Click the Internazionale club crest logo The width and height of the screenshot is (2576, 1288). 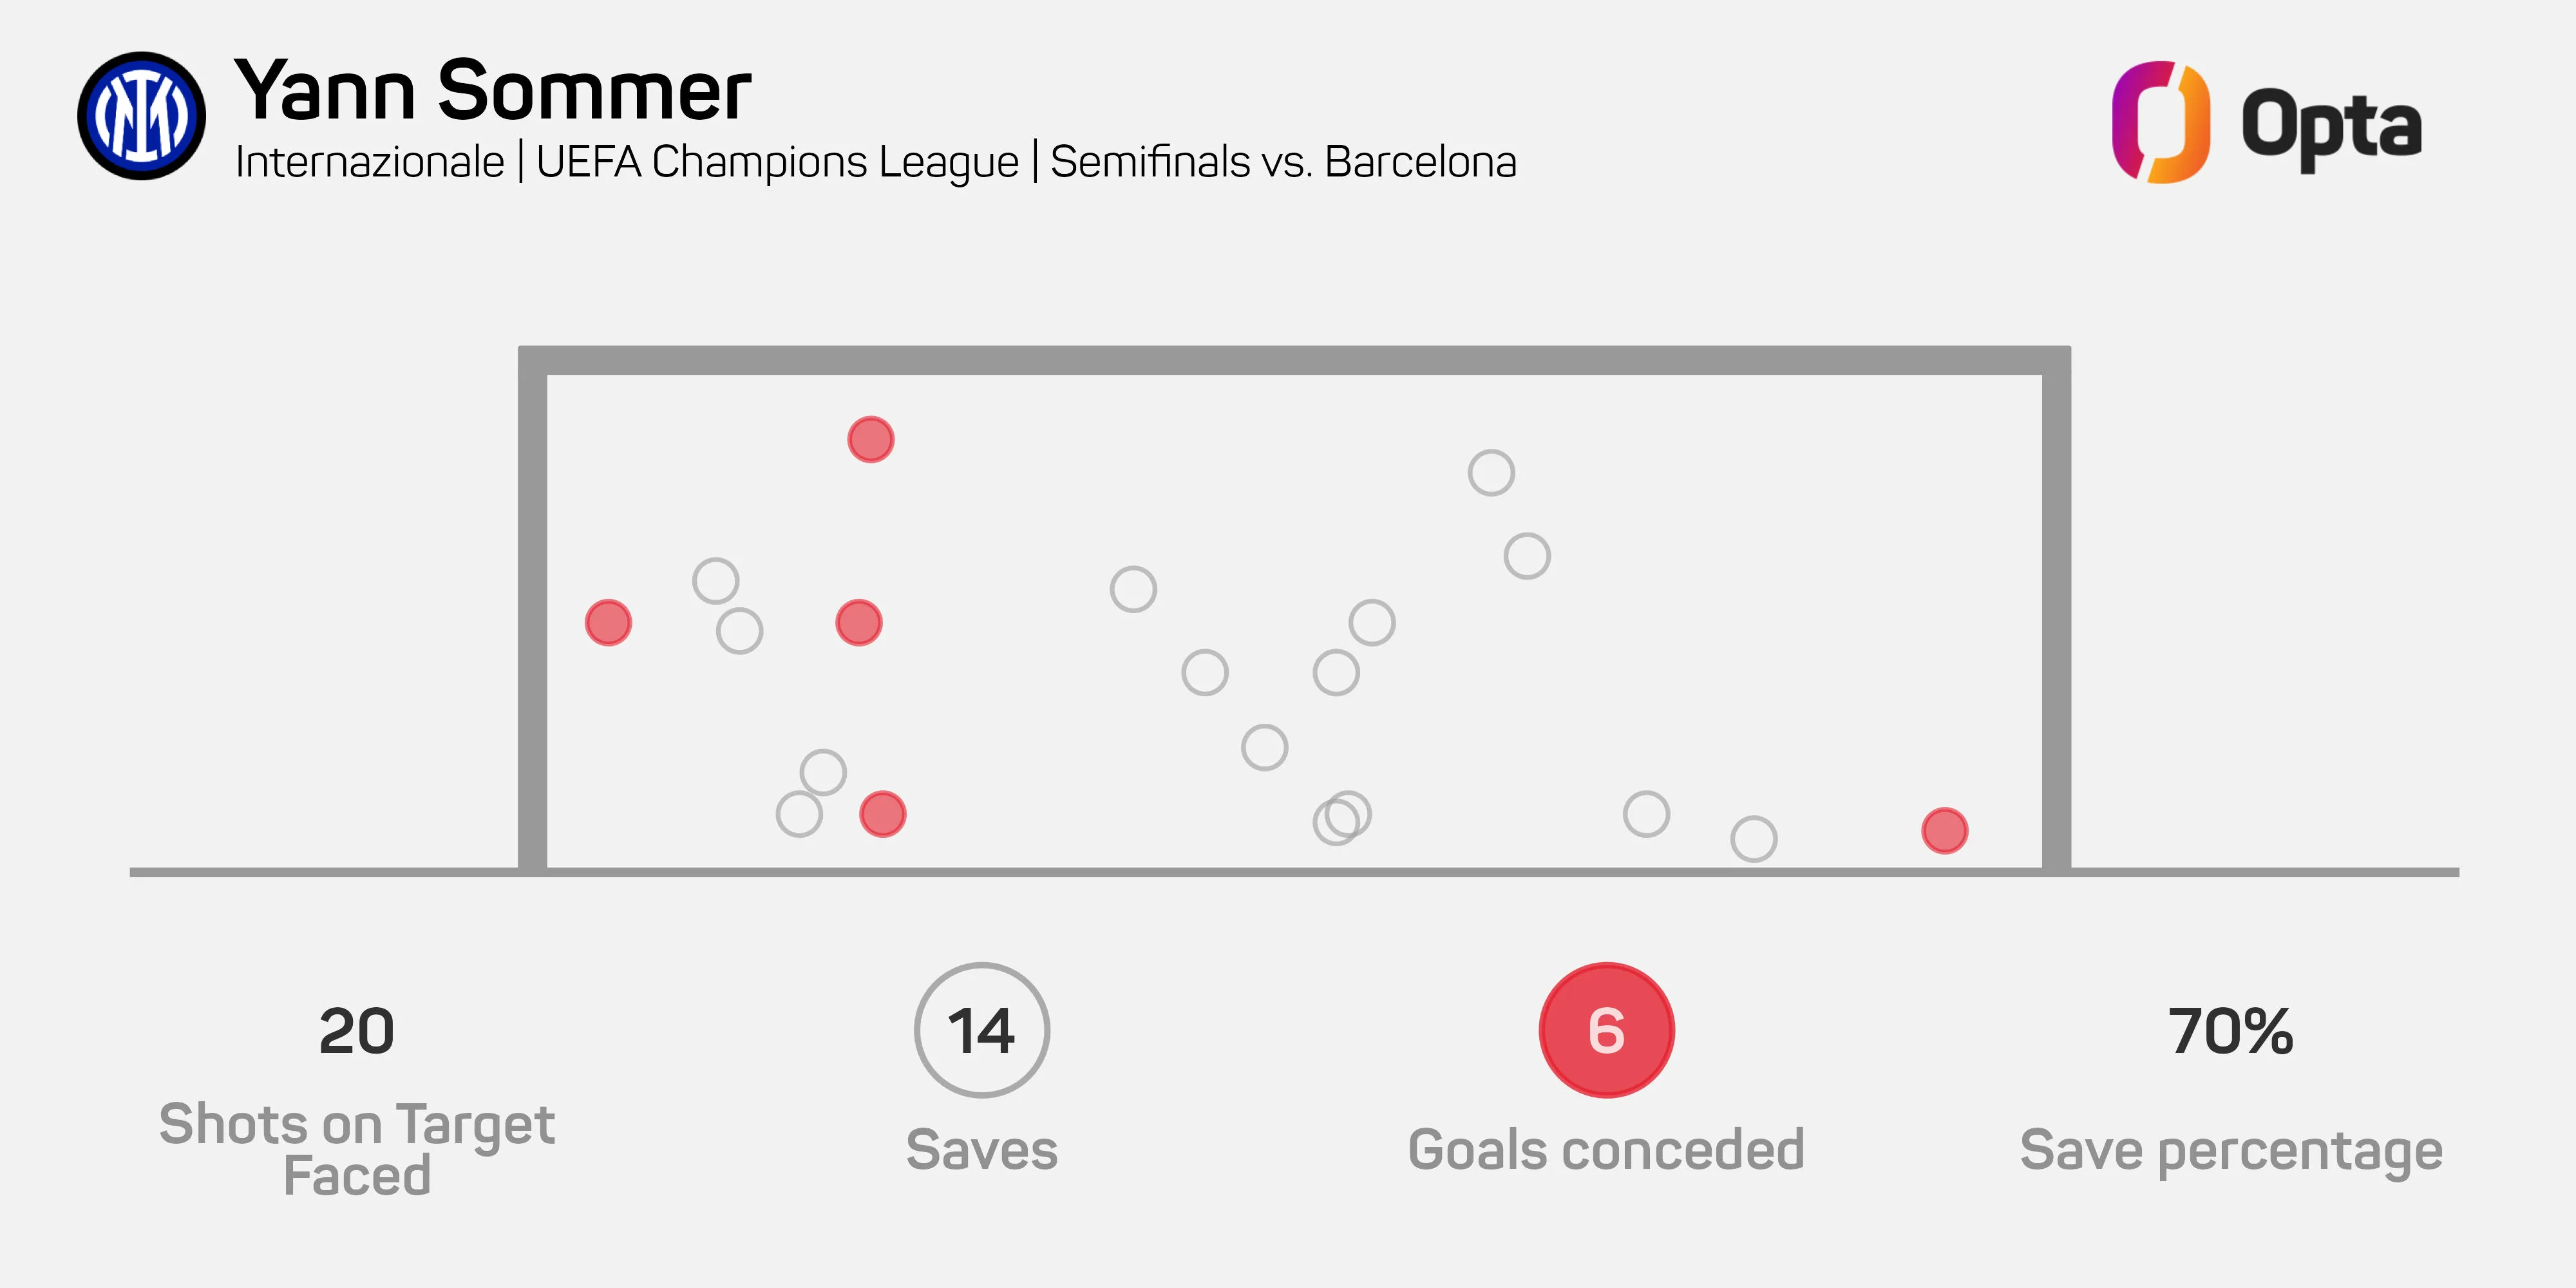tap(141, 116)
